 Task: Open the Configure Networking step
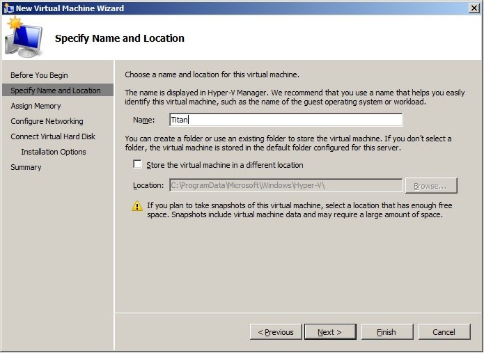[47, 121]
